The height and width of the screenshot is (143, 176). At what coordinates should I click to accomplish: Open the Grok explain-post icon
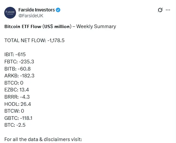(160, 10)
